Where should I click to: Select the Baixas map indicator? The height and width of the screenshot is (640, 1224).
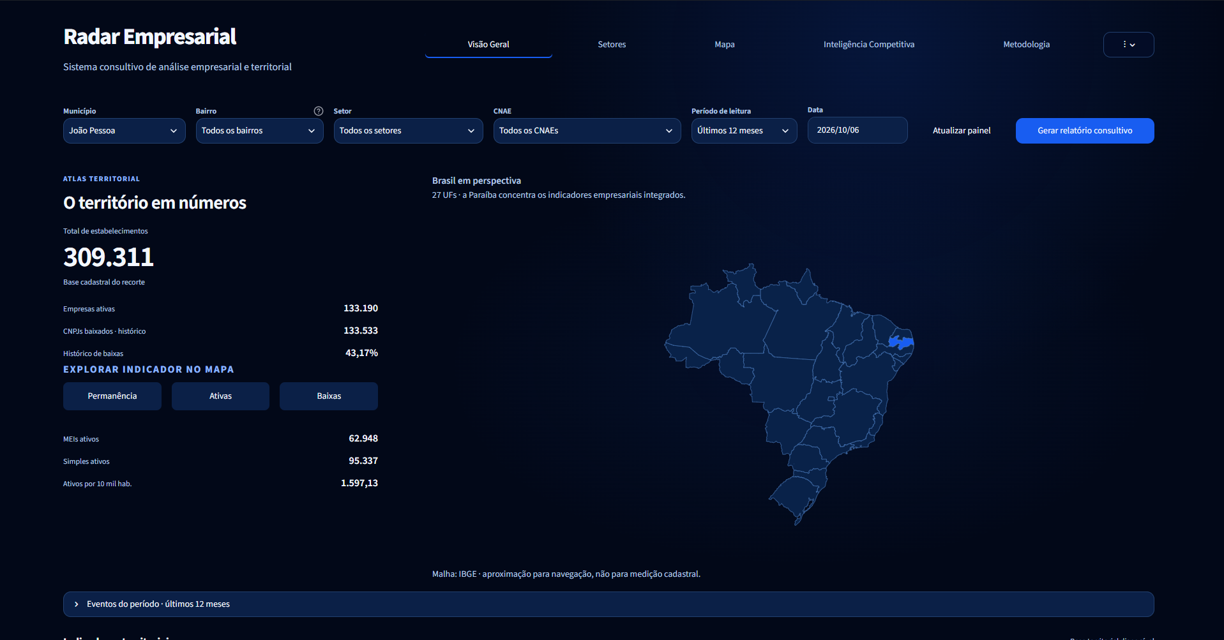pos(329,396)
